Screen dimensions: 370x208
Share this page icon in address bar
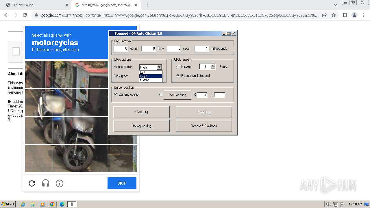(324, 15)
